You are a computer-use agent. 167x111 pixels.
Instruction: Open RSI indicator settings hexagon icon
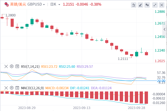pos(12,66)
